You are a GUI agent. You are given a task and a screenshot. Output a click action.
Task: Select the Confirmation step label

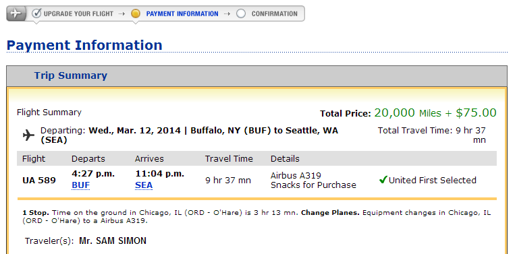pos(275,14)
